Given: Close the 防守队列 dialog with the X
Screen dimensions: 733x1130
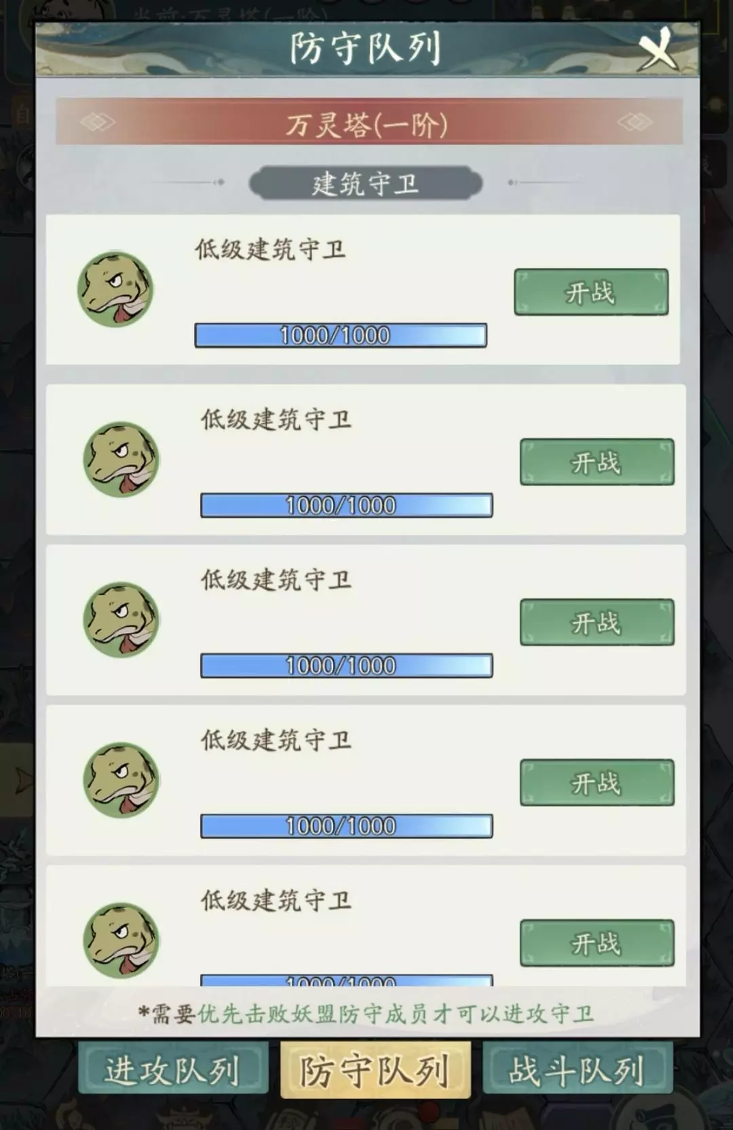Looking at the screenshot, I should coord(657,49).
